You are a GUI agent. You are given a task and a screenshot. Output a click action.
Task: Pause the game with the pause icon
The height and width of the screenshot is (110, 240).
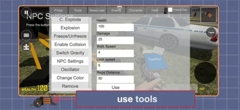[x=26, y=13]
